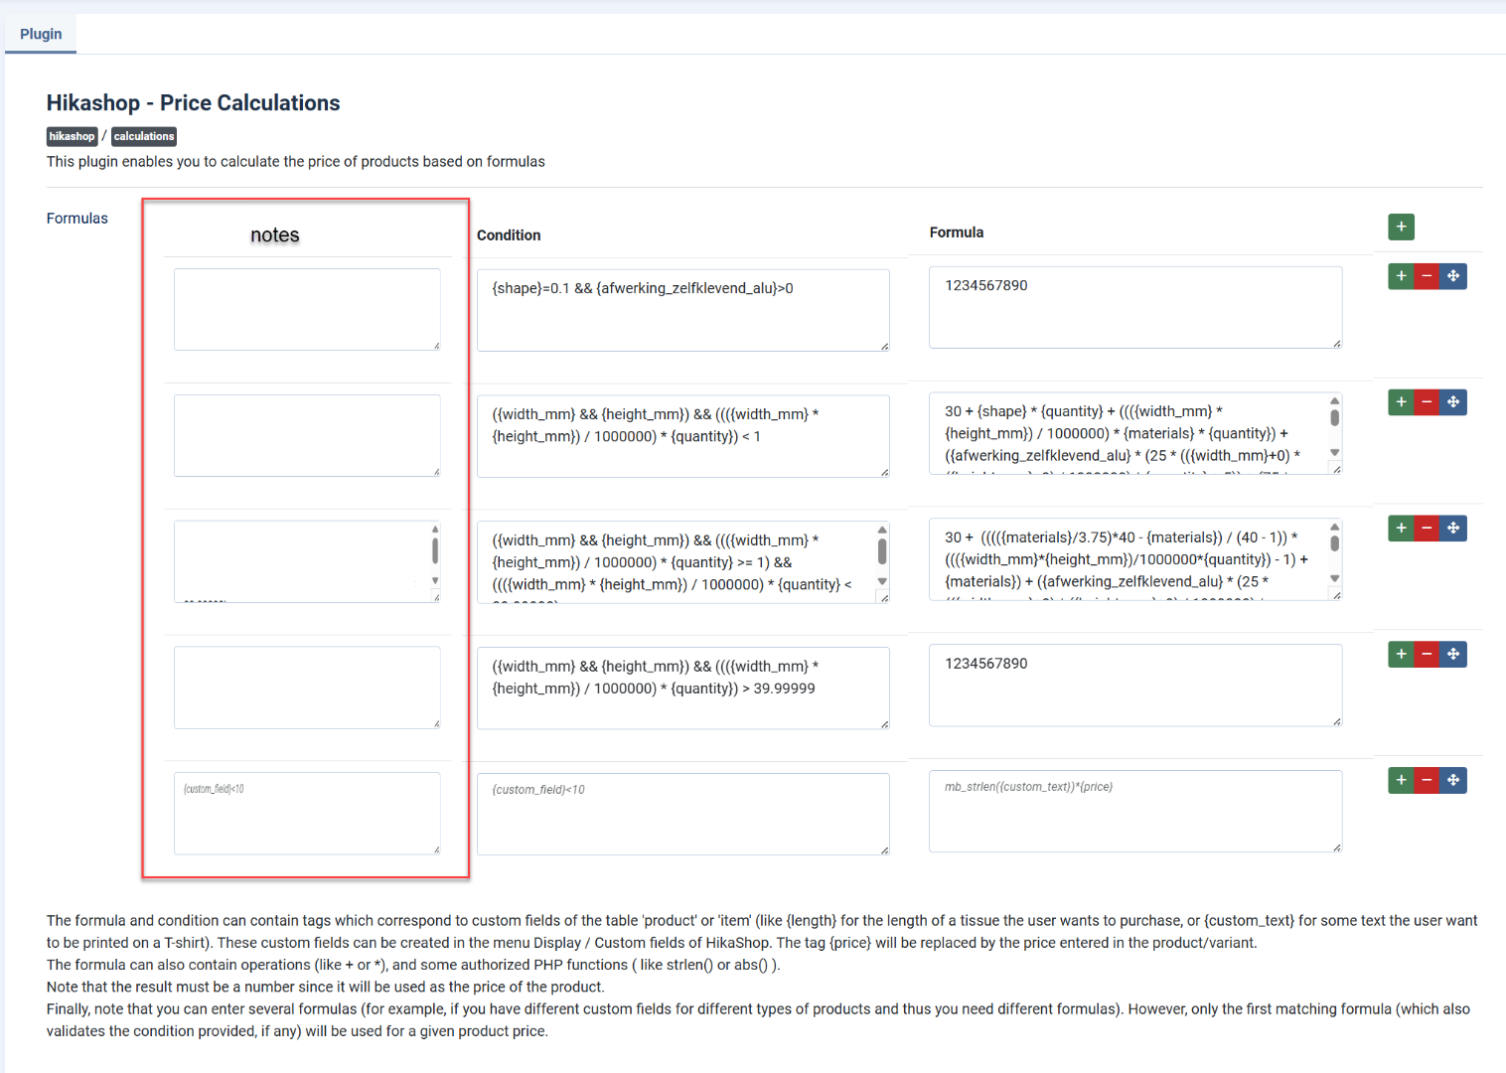The width and height of the screenshot is (1506, 1073).
Task: Click the green add button beside the Formula header
Action: (1401, 227)
